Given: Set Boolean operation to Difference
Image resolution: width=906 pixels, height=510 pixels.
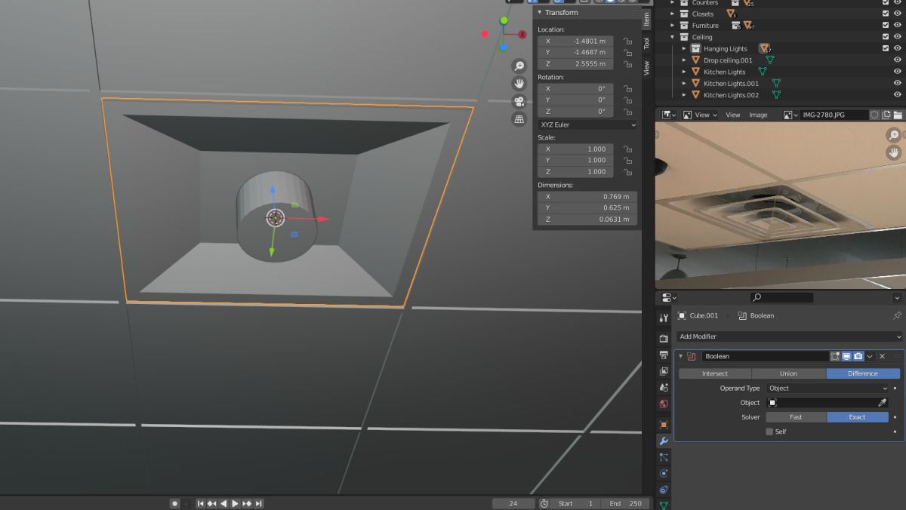Looking at the screenshot, I should pyautogui.click(x=863, y=373).
